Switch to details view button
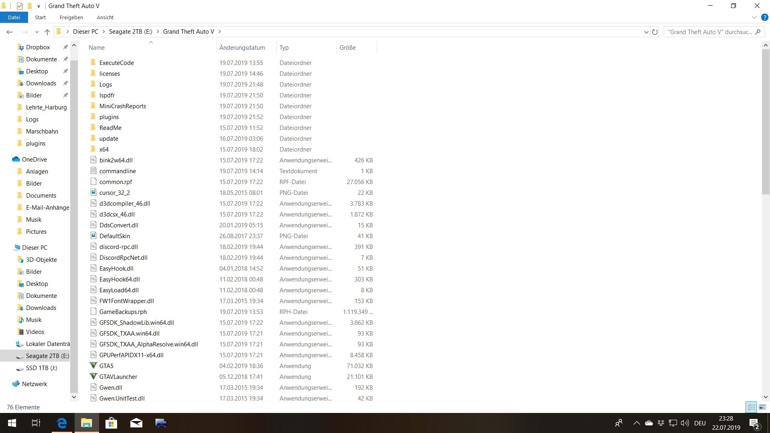 [751, 407]
